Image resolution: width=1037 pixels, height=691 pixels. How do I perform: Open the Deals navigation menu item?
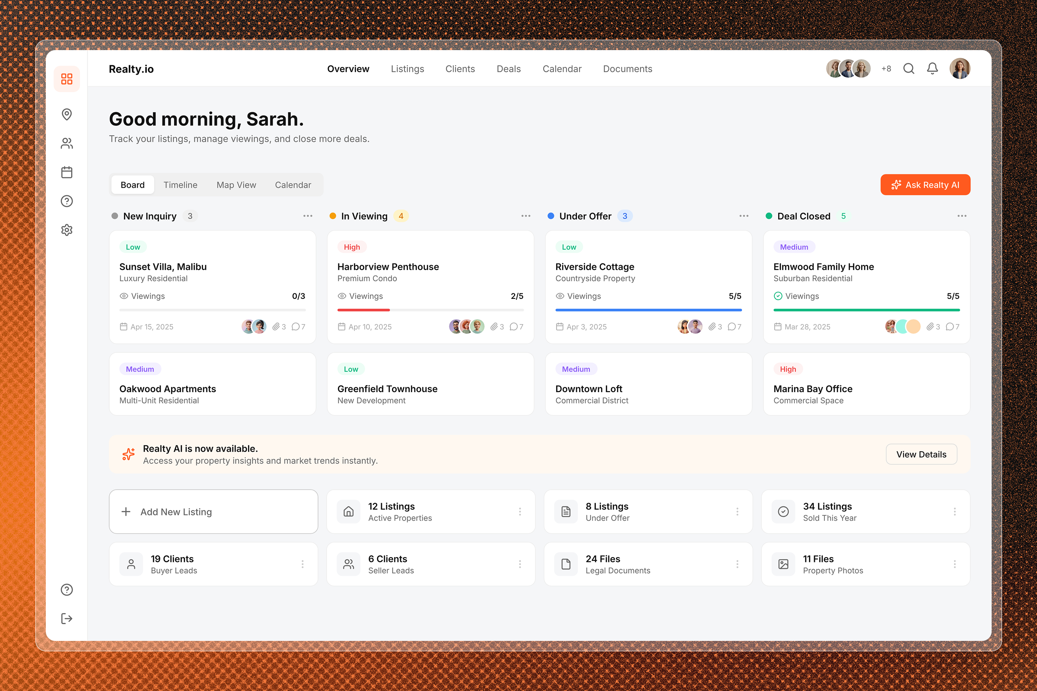click(509, 69)
